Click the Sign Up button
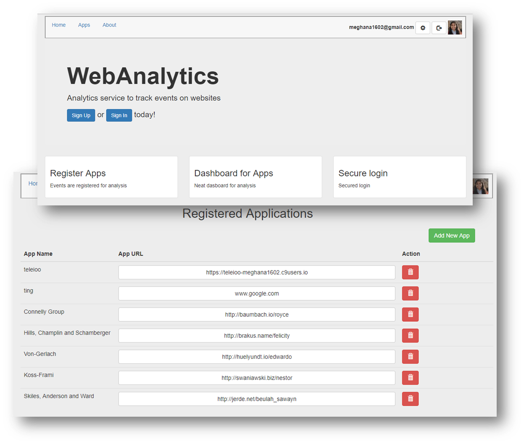Viewport: 524px width, 444px height. pyautogui.click(x=81, y=115)
